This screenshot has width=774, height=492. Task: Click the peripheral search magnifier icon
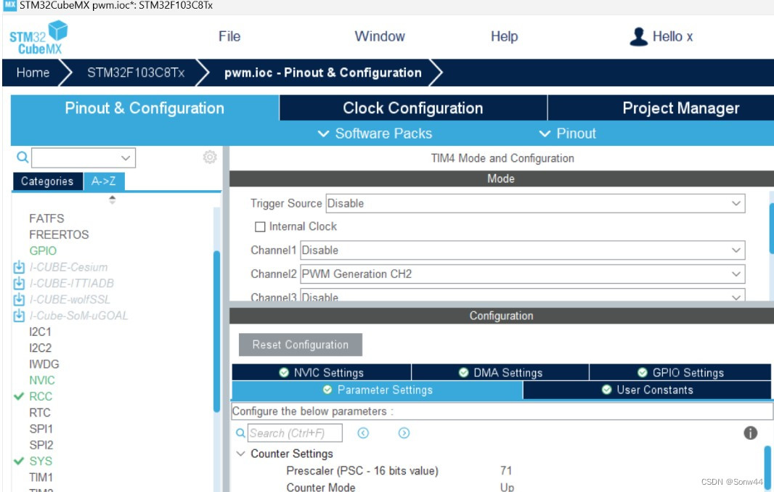(x=23, y=157)
